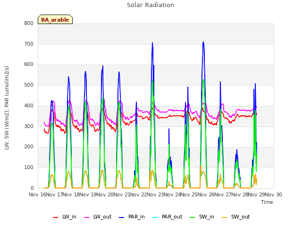Click the 300 y-axis tick label
The height and width of the screenshot is (226, 302).
[29, 126]
